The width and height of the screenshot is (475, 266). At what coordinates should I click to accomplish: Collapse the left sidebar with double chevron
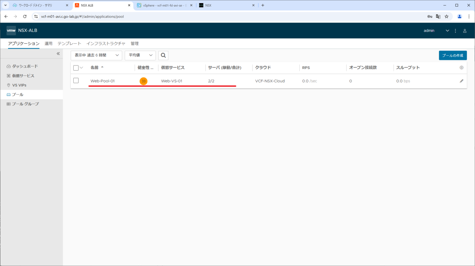[58, 54]
